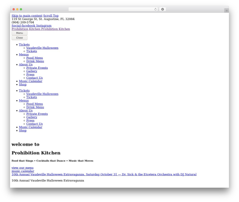Click the view our menu link
The image size is (239, 202).
[x=22, y=168]
